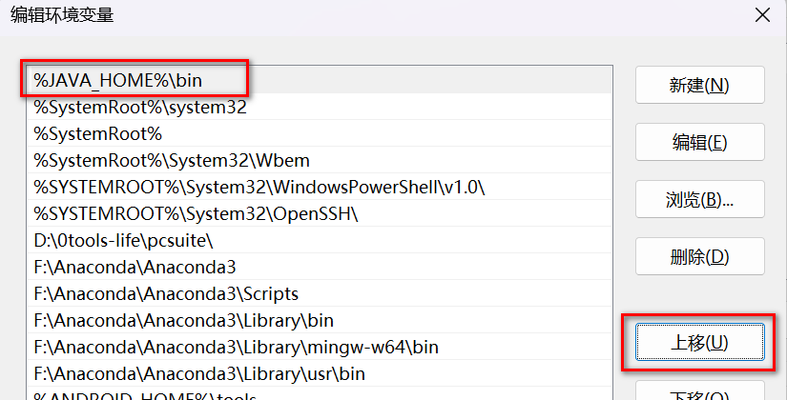Select the Anaconda3\Library\usr\bin row
This screenshot has height=400, width=787.
tap(320, 373)
